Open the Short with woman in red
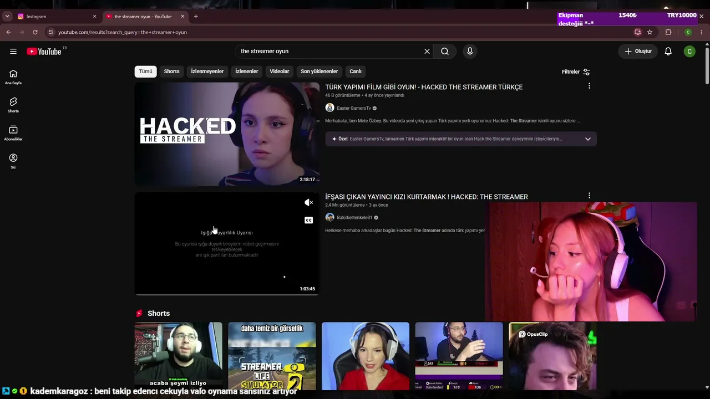Image resolution: width=710 pixels, height=399 pixels. click(366, 356)
